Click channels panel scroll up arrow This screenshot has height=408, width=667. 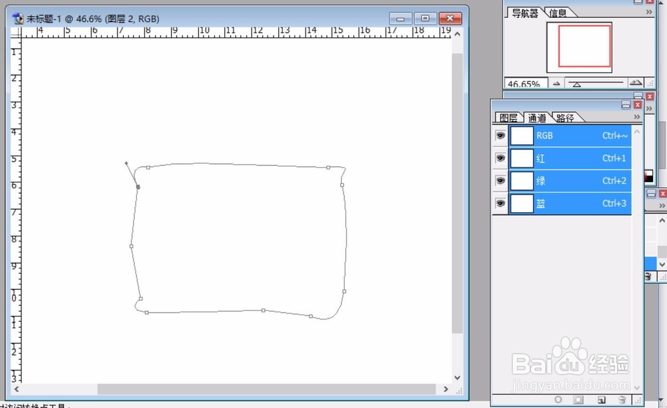pyautogui.click(x=637, y=131)
